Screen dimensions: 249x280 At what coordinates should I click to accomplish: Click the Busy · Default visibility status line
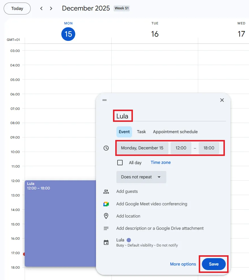pos(147,245)
